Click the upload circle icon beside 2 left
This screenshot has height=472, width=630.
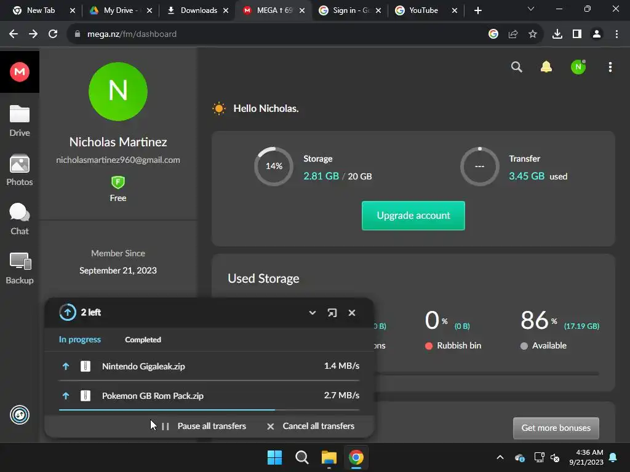tap(68, 312)
